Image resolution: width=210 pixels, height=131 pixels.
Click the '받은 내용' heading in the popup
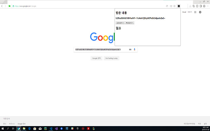tap(121, 13)
